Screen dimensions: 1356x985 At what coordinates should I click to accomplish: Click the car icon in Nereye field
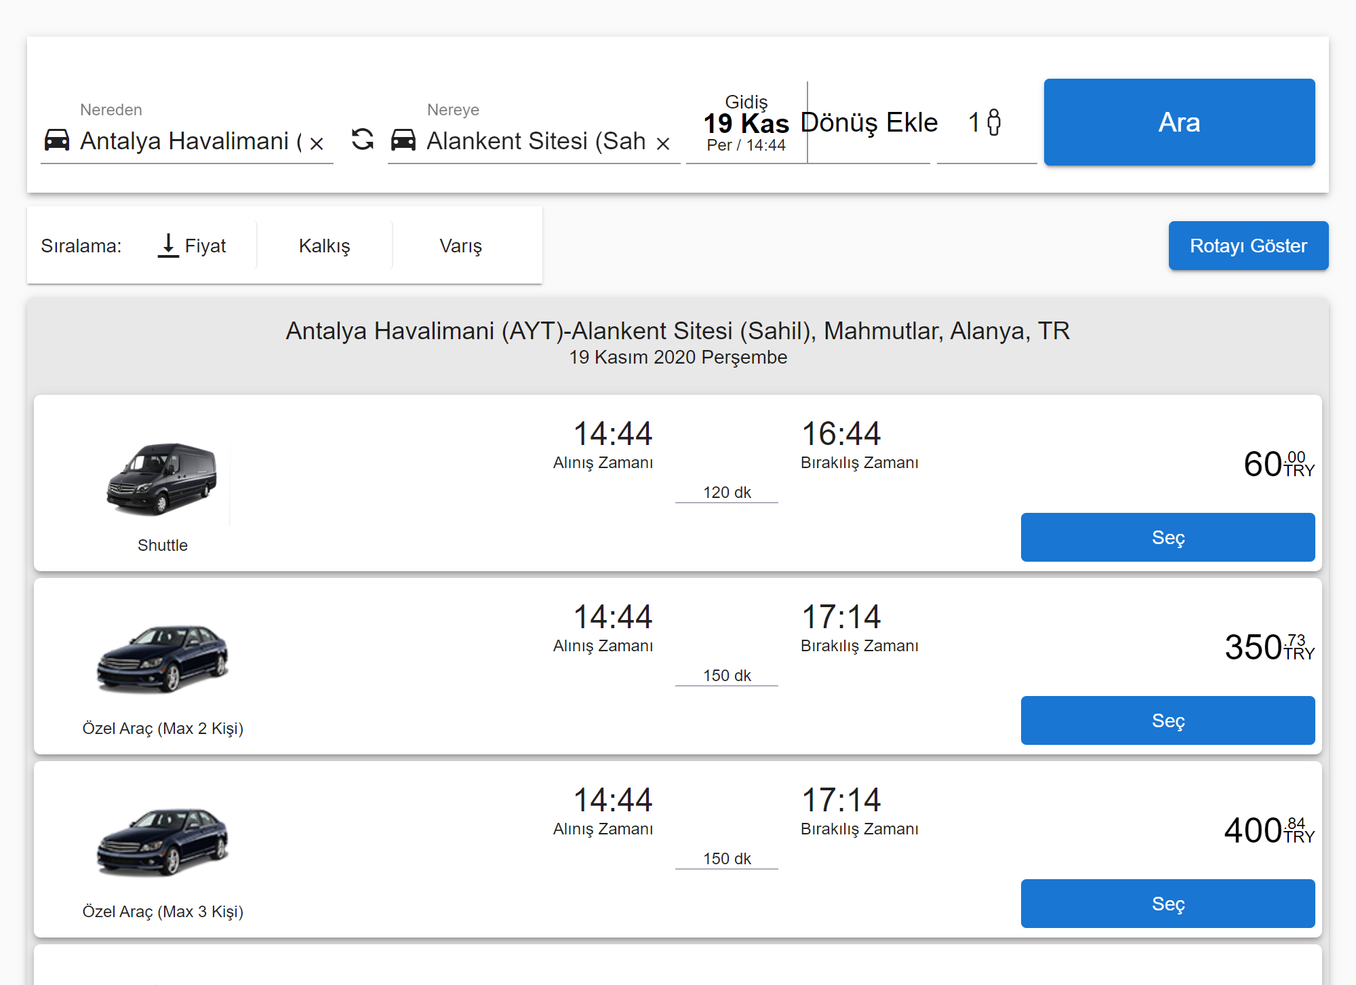pos(403,140)
